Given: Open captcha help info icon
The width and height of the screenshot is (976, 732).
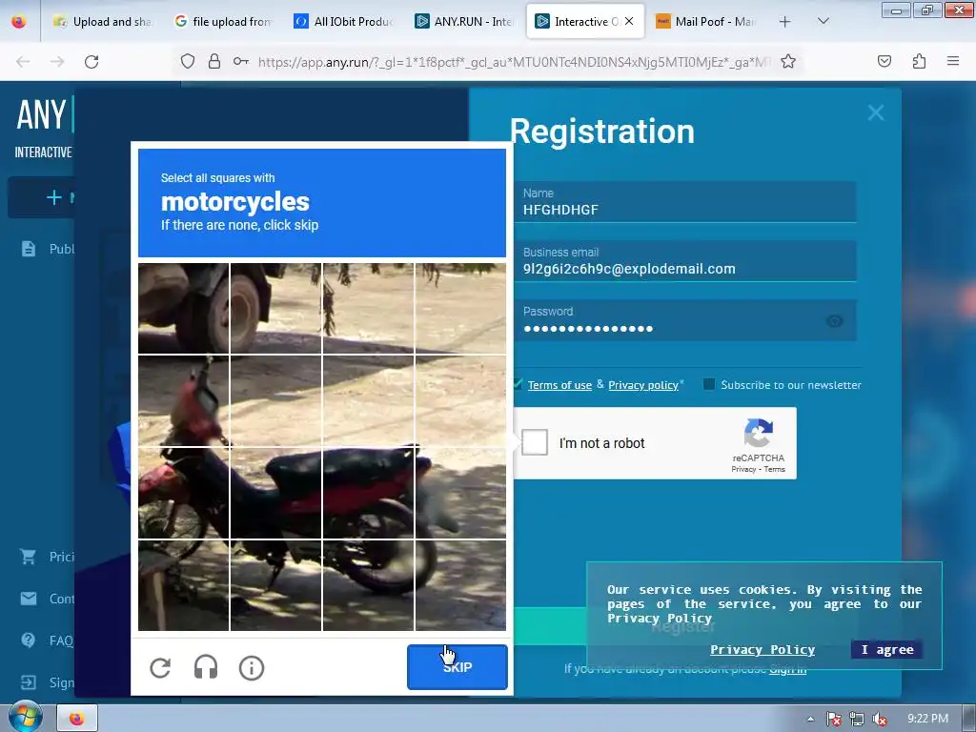Looking at the screenshot, I should coord(252,668).
